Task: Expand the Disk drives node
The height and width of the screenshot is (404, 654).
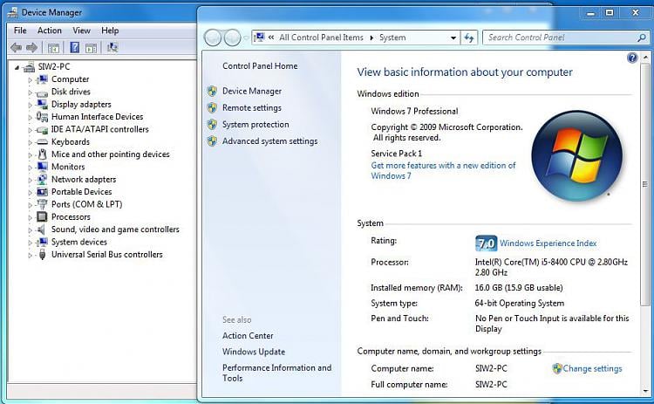Action: [30, 92]
